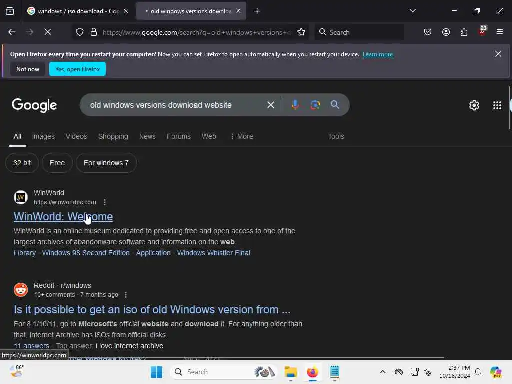Close the 'old windows versions' tab
The width and height of the screenshot is (512, 384).
[238, 11]
